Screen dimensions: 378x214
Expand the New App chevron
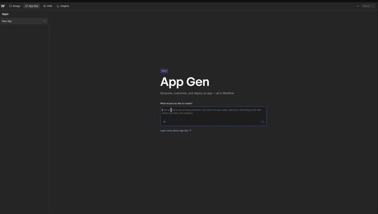(x=44, y=21)
